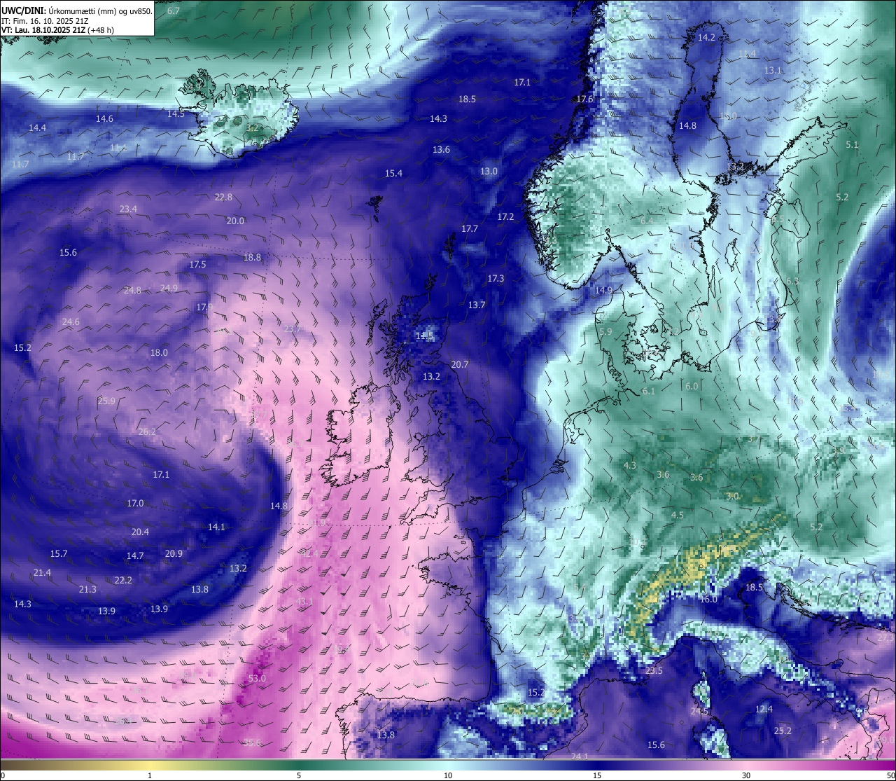Click the color scale label 15
Screen dimensions: 896x781
(x=597, y=775)
